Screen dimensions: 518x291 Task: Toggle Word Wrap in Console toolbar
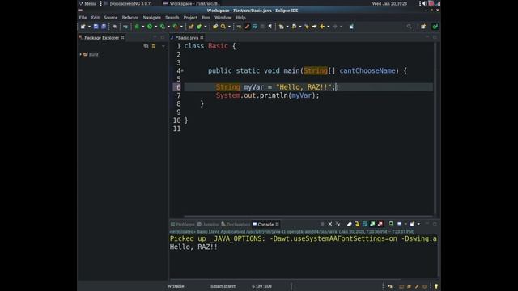click(365, 224)
